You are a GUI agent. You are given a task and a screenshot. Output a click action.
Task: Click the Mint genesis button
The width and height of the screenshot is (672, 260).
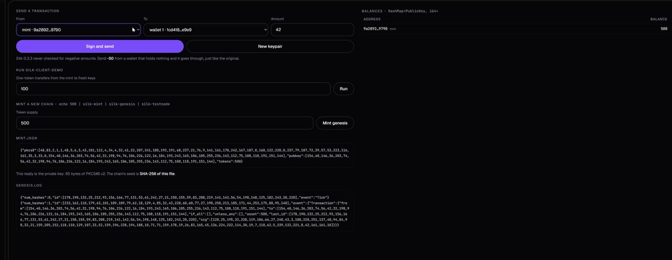(x=335, y=123)
